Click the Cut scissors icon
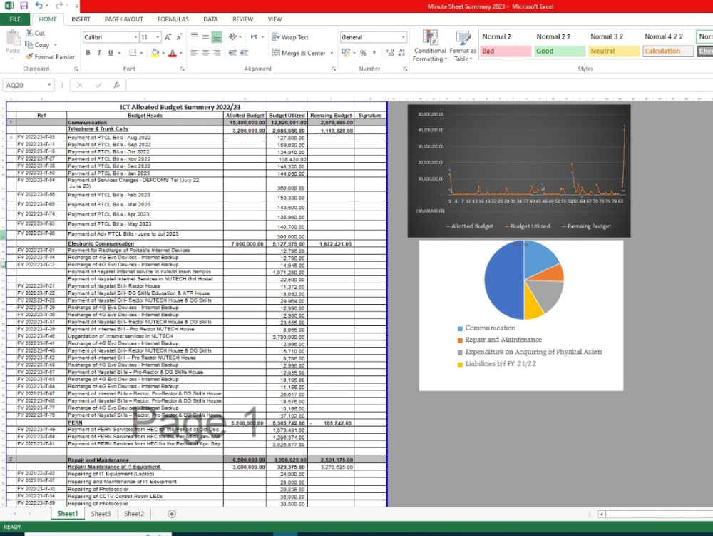Image resolution: width=713 pixels, height=536 pixels. pos(29,33)
